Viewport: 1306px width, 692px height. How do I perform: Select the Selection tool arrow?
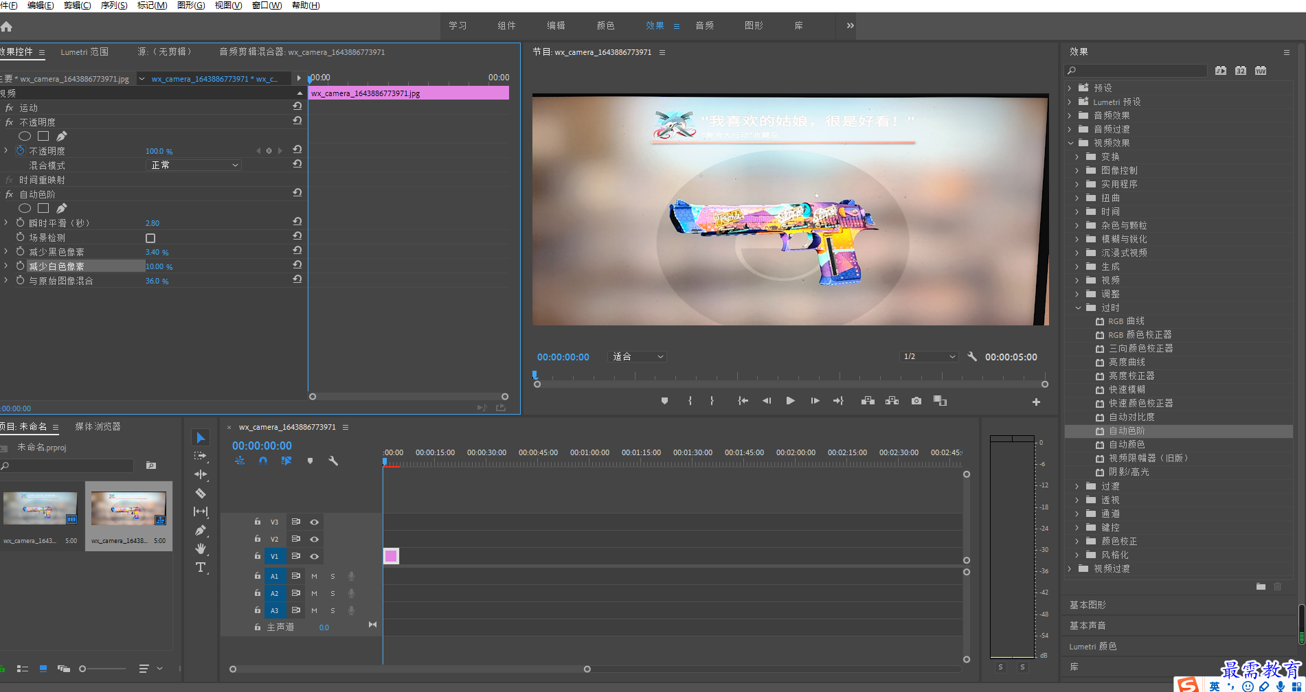click(201, 437)
